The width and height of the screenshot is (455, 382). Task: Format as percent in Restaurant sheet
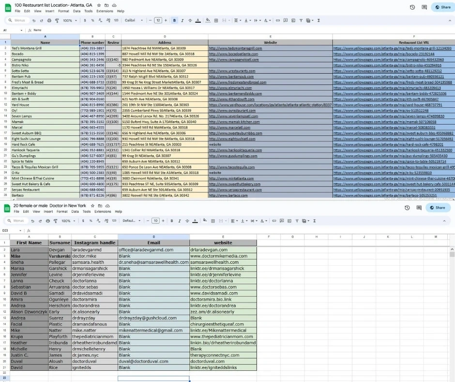pos(92,20)
